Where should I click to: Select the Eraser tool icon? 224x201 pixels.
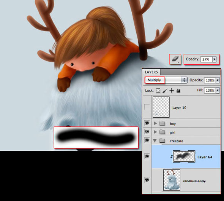pyautogui.click(x=175, y=59)
